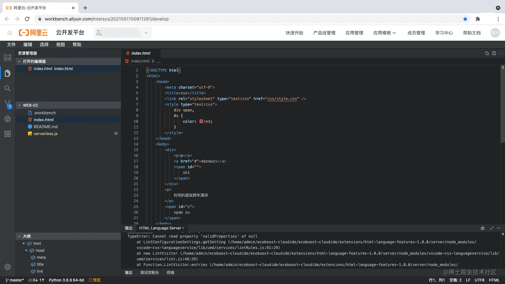505x284 pixels.
Task: Bookmark this page with the star icon
Action: point(465,19)
